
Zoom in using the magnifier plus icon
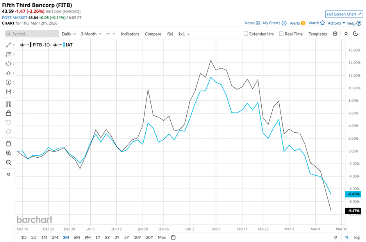tap(7, 153)
